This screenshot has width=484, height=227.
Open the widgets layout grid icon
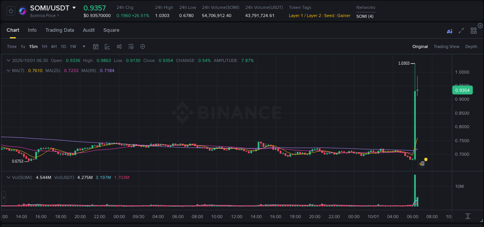point(474,30)
